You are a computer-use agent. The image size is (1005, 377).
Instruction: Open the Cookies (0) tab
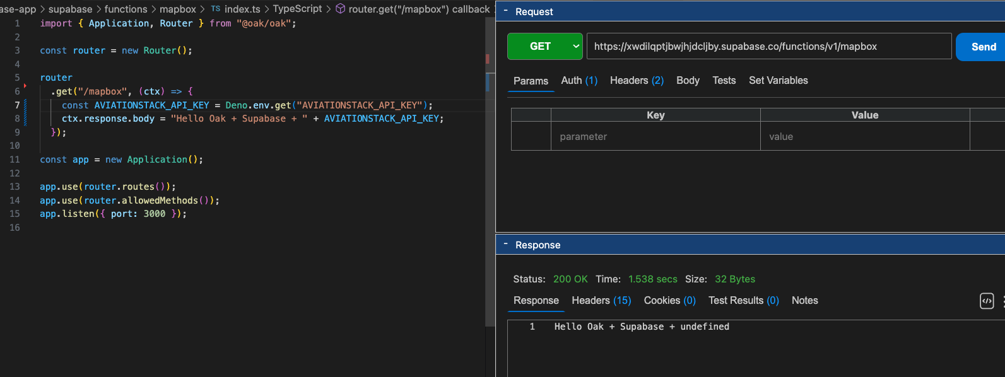(669, 301)
